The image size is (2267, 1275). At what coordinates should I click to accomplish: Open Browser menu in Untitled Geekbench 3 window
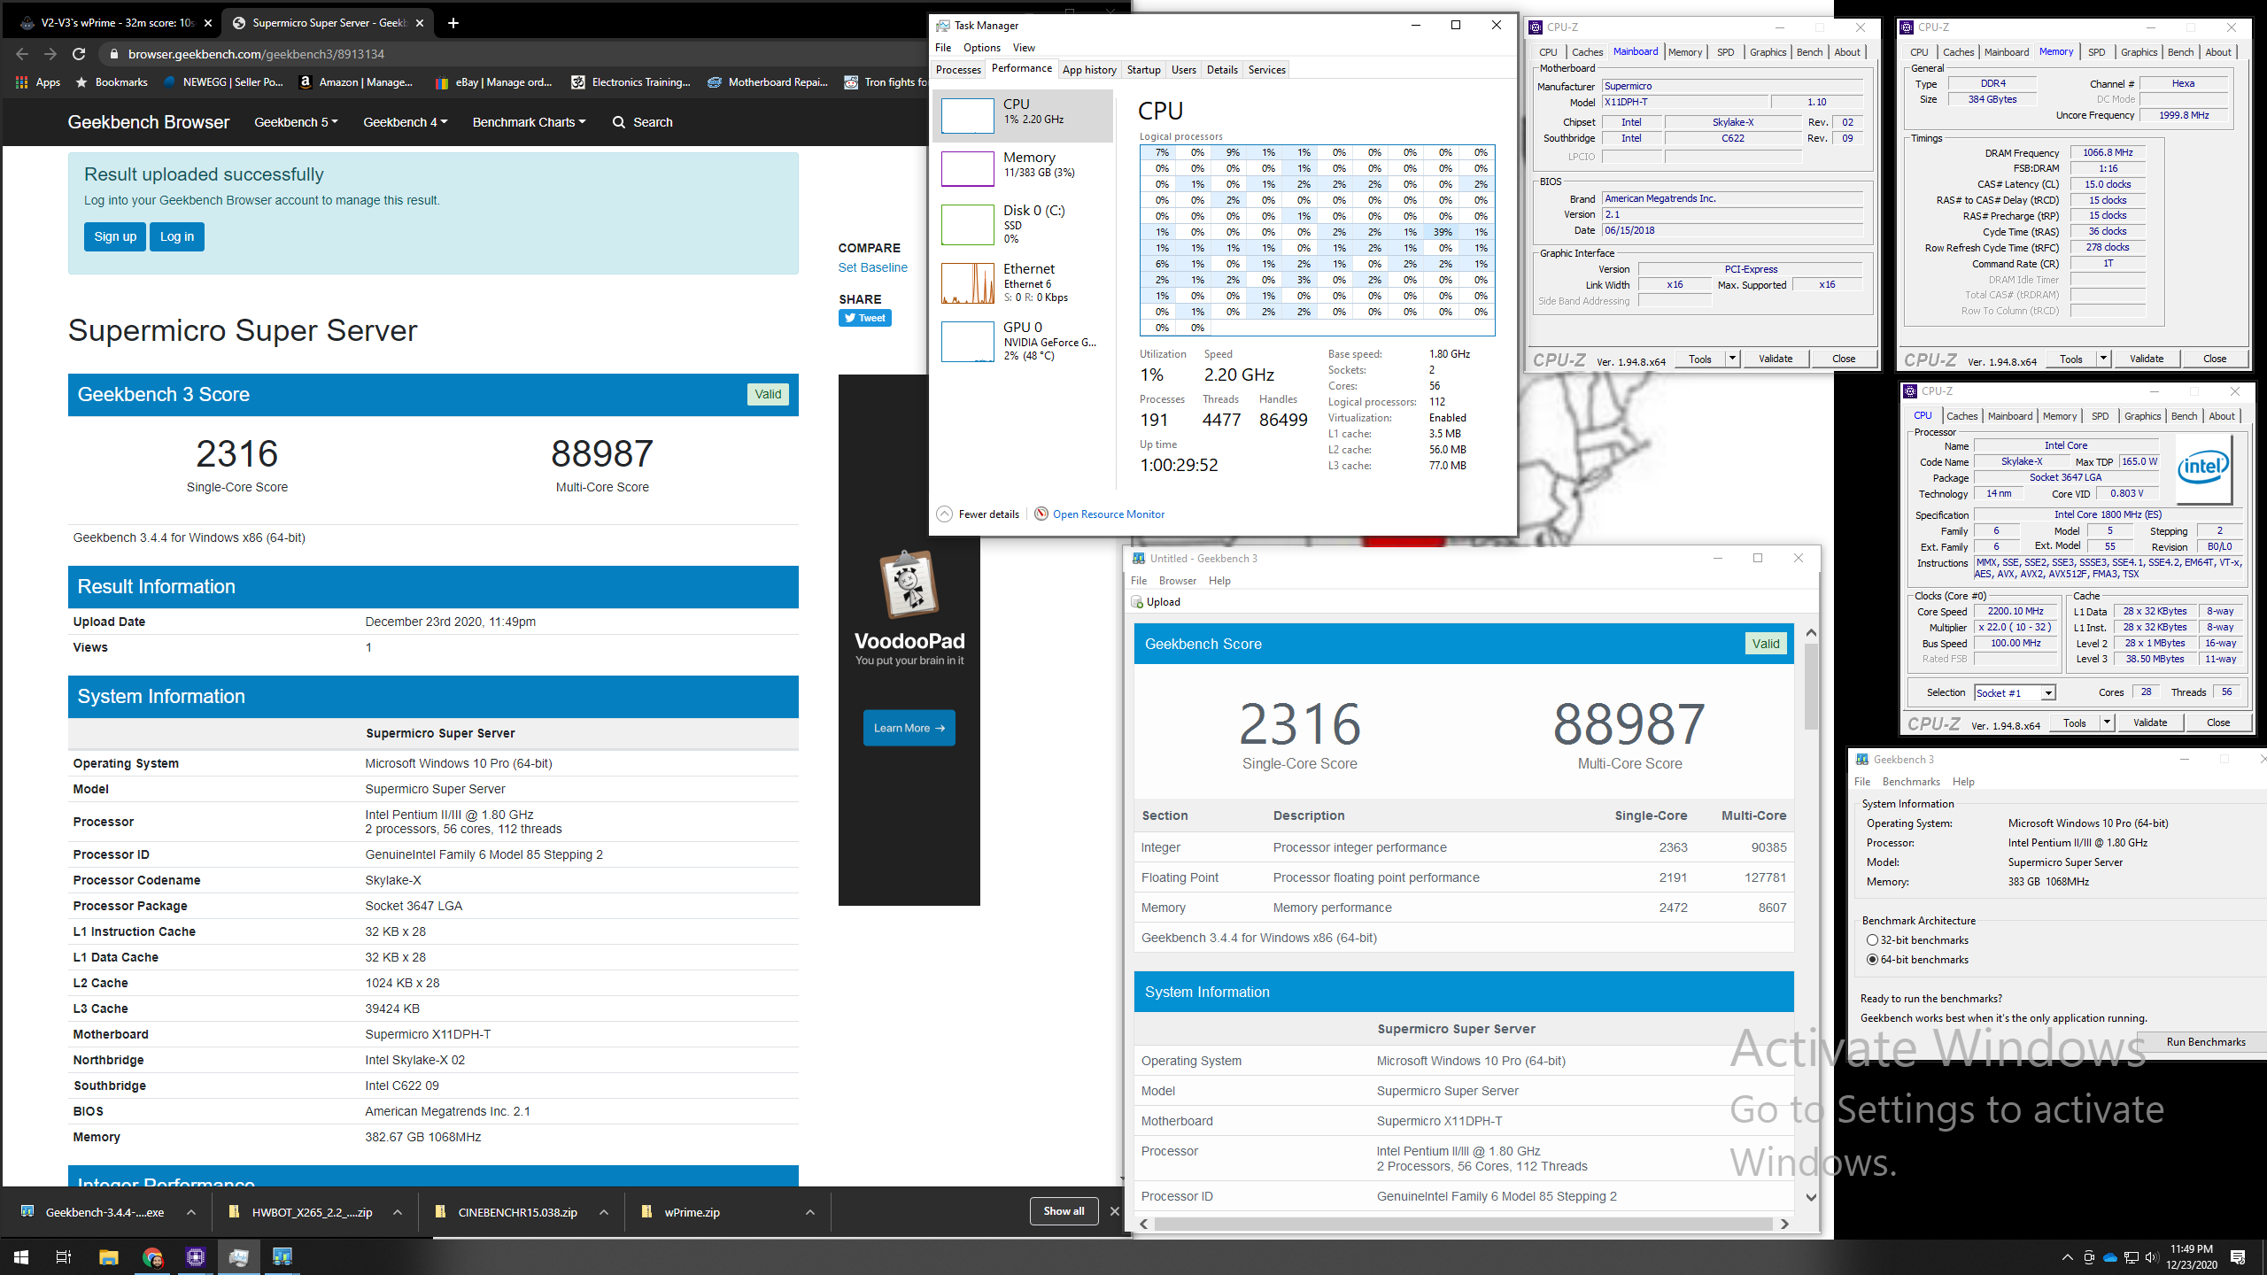pos(1177,581)
